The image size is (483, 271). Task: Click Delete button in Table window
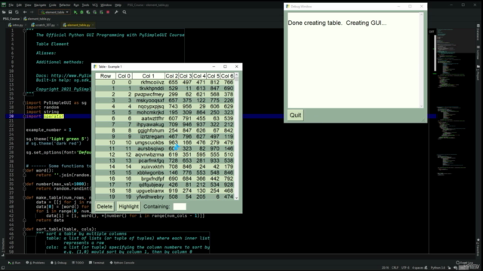coord(104,206)
